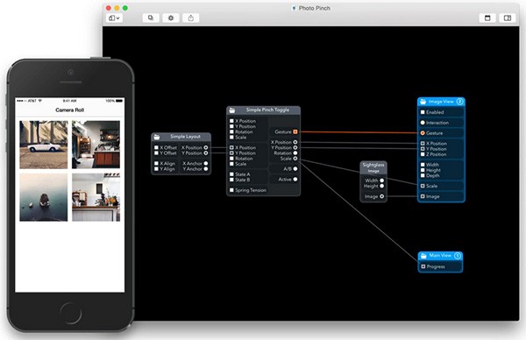Toggle X Offset checkbox in Simple Layout
The image size is (526, 340).
coord(156,147)
